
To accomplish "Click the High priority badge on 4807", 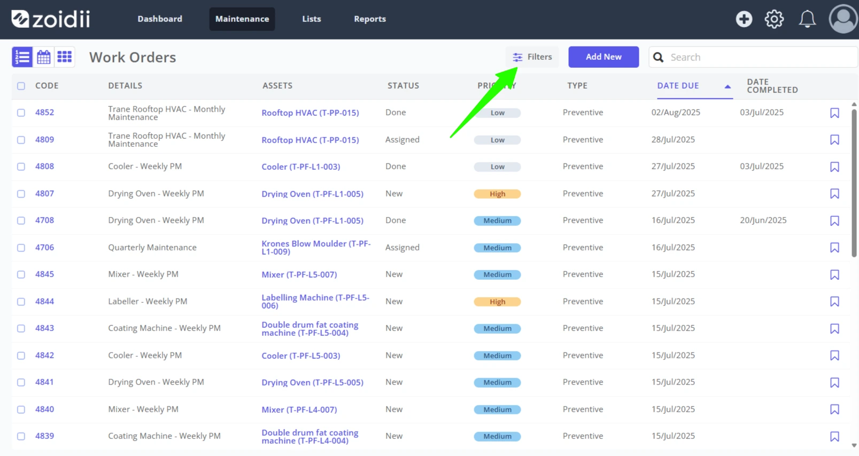I will click(x=497, y=194).
